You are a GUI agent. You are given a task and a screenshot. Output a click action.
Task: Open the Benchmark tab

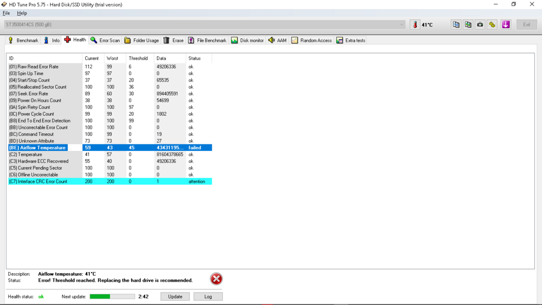pyautogui.click(x=23, y=41)
